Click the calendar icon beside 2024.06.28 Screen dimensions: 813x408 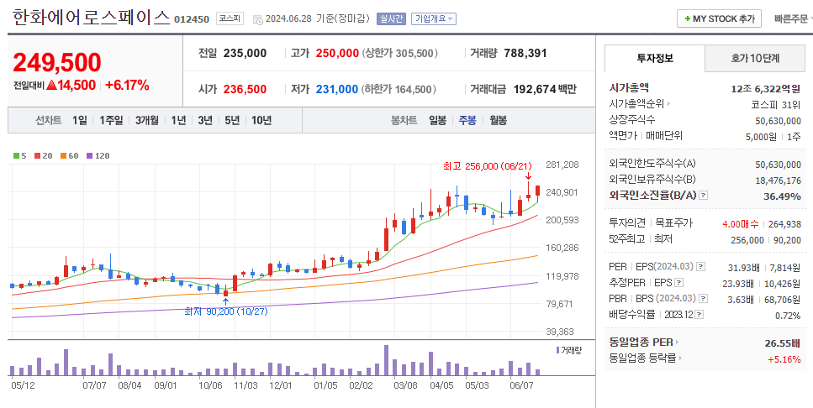[258, 19]
